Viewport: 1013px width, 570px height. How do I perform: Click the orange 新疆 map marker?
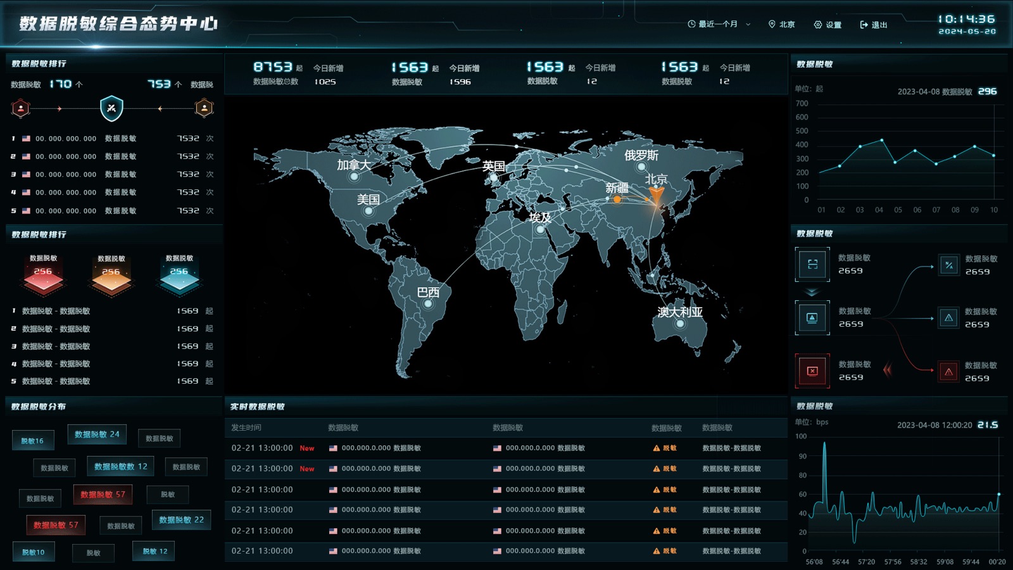point(617,199)
